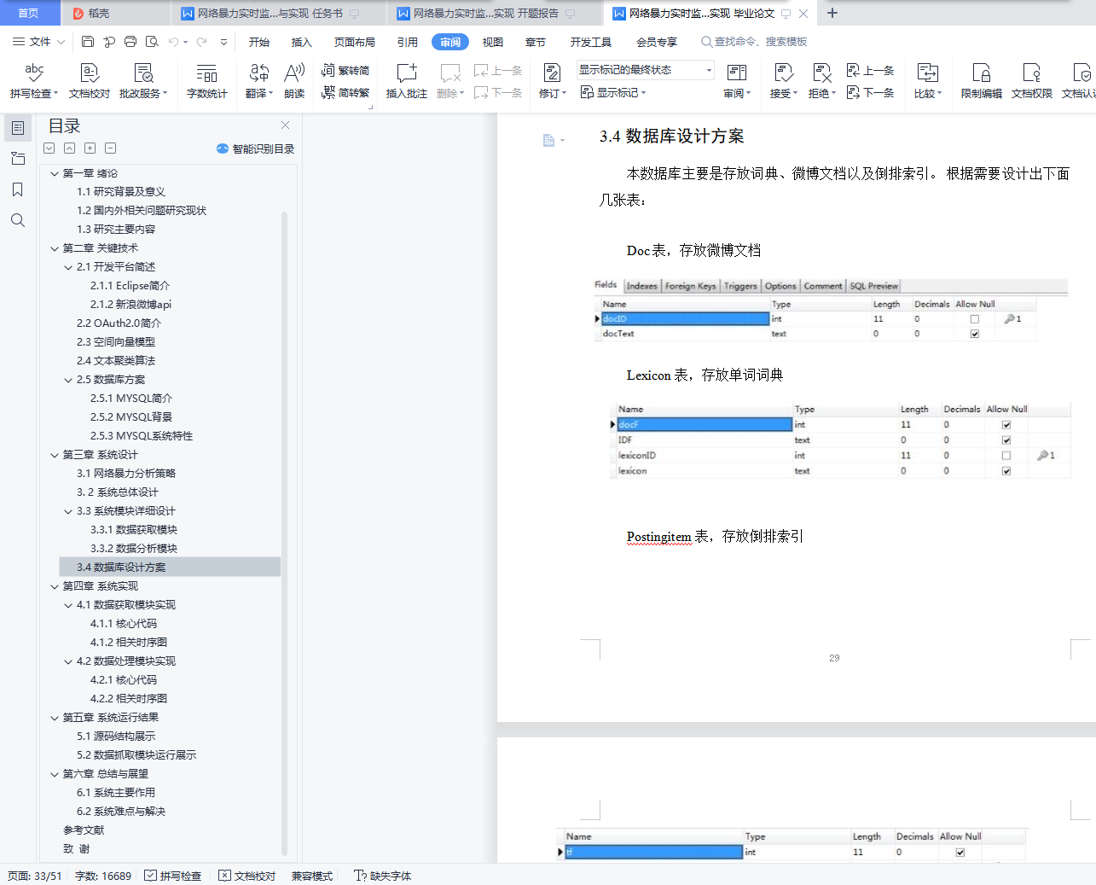Go to previous revision
Viewport: 1096px width, 885px height.
pyautogui.click(x=870, y=70)
